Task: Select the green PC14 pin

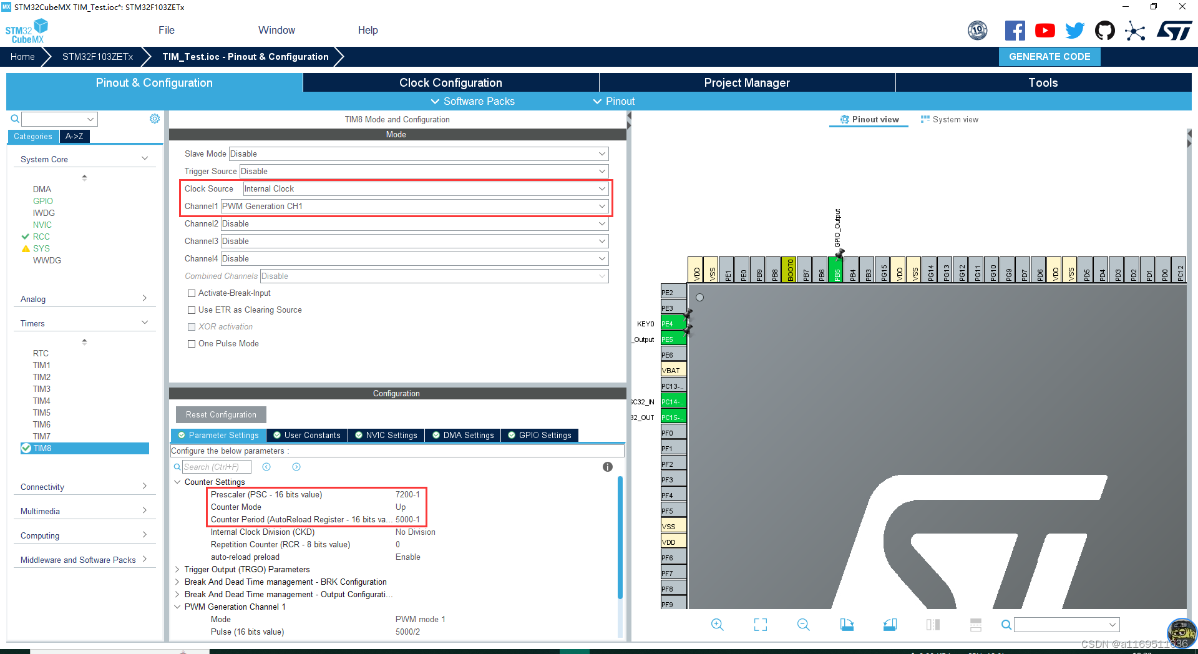Action: [673, 402]
